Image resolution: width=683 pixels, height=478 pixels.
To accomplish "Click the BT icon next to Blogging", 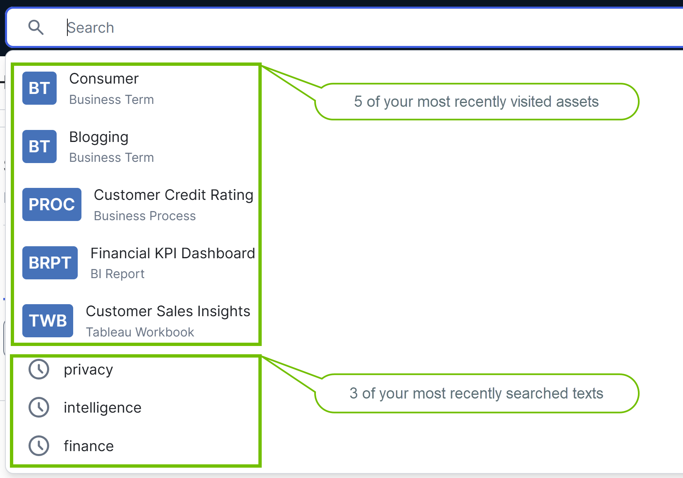I will click(x=39, y=147).
